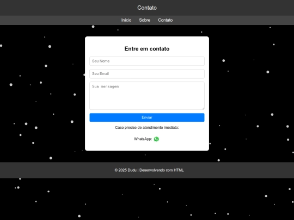Screen dimensions: 294x220
Task: Click the Contato page title in header
Action: [x=147, y=8]
